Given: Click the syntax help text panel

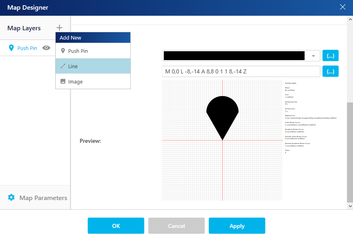Looking at the screenshot, I should 311,118.
